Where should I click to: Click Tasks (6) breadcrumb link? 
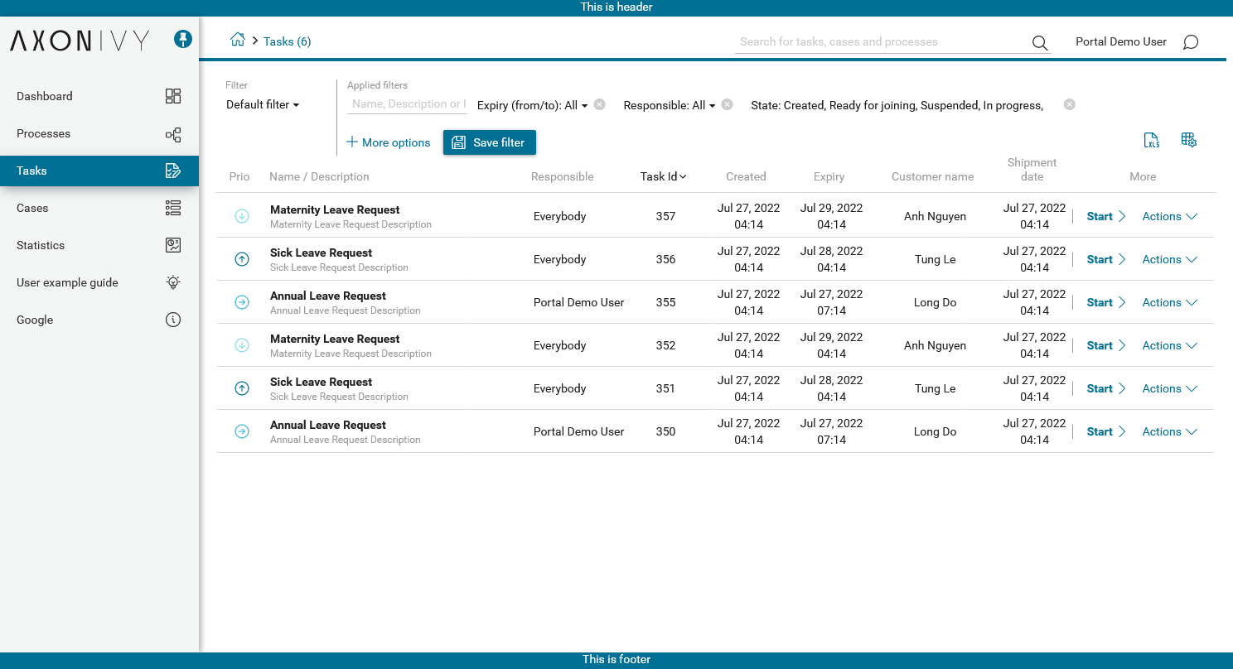287,41
